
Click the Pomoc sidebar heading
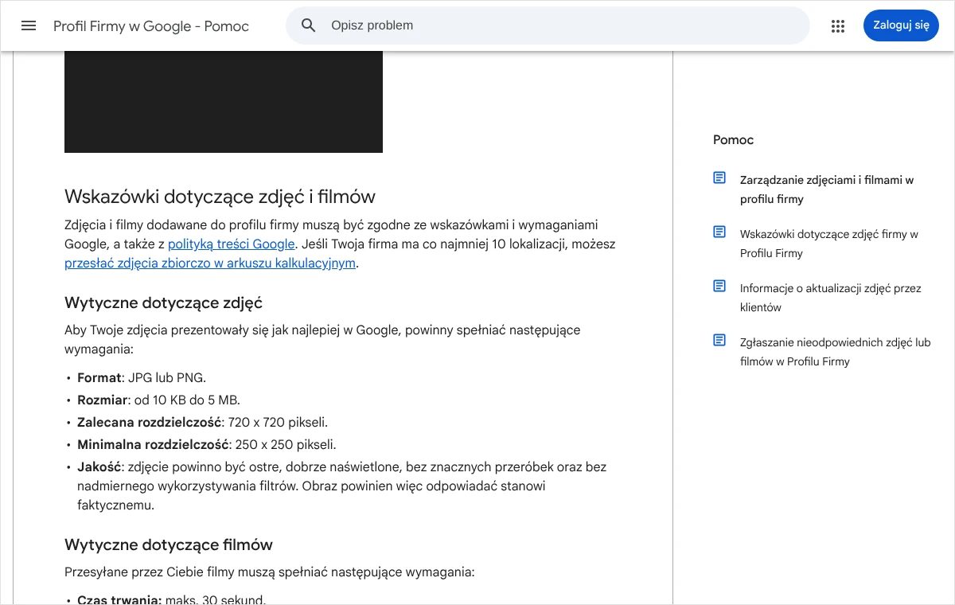pos(733,140)
